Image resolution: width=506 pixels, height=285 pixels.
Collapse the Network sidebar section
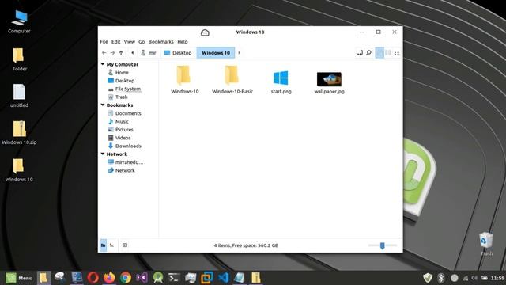coord(103,154)
